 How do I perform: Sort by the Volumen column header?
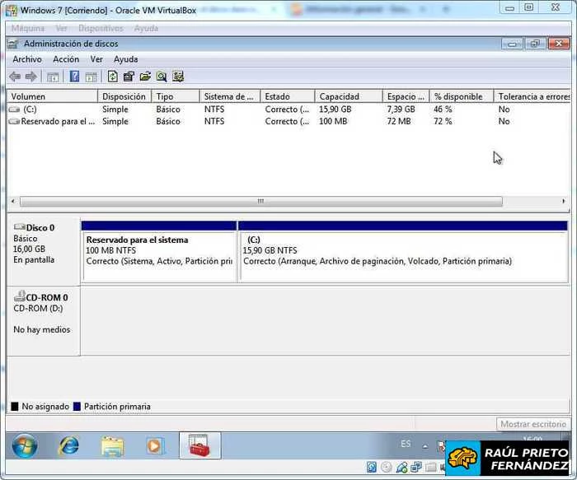52,96
